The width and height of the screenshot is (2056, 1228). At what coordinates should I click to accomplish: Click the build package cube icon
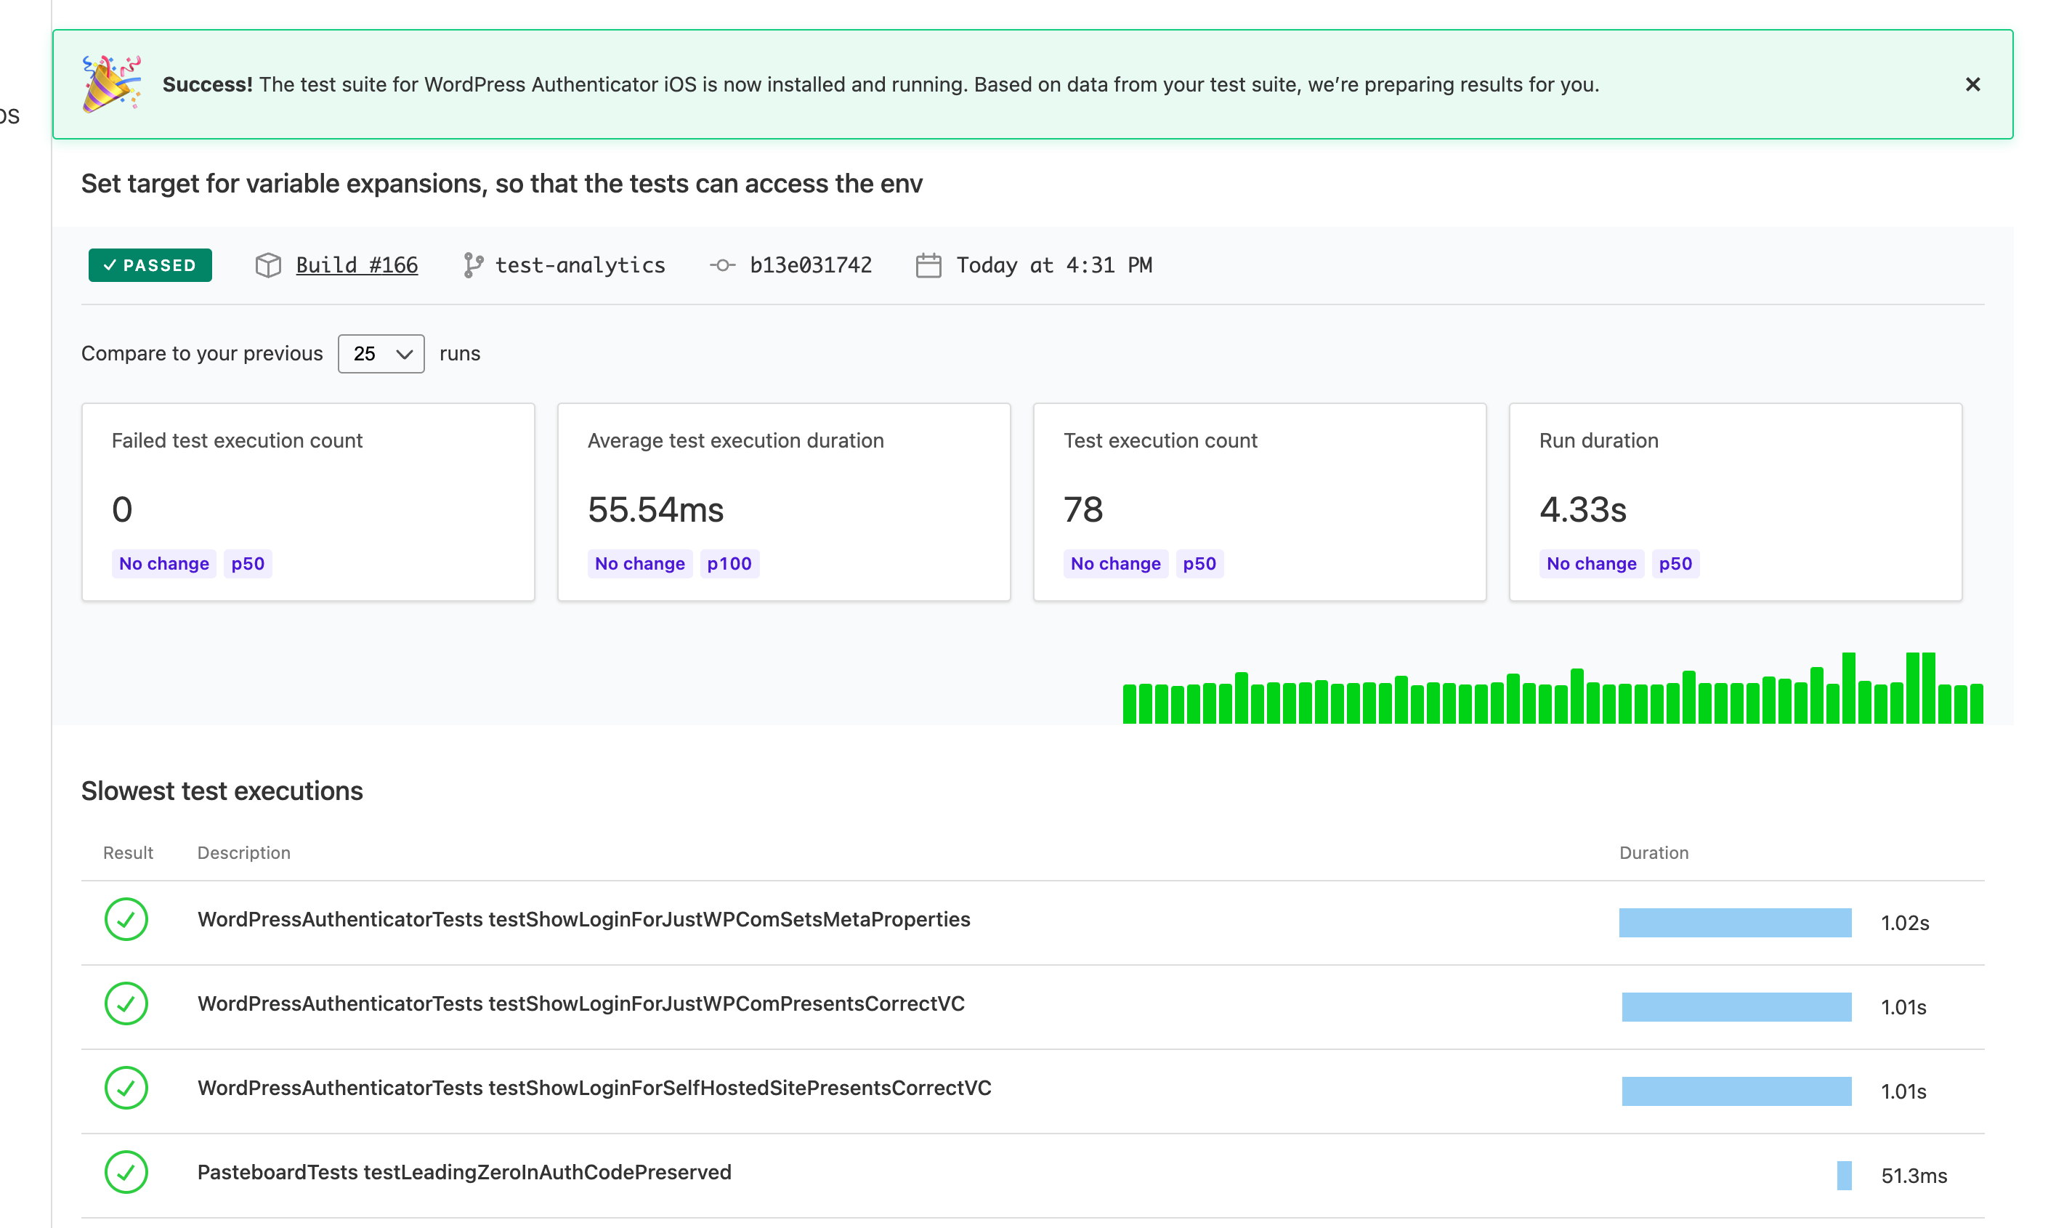click(268, 264)
